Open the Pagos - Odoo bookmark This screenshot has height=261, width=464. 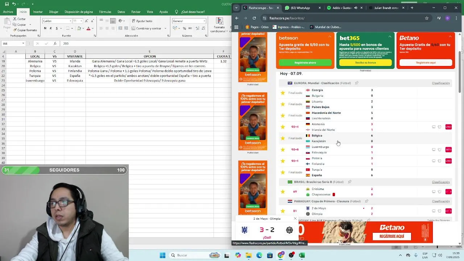tap(257, 27)
